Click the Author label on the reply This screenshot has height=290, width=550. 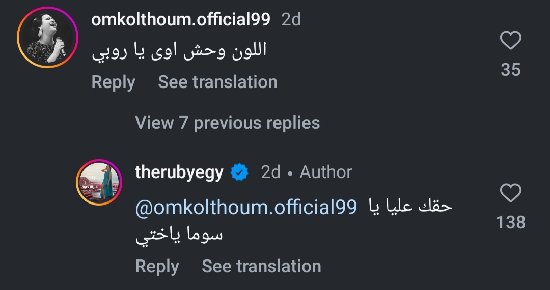326,172
